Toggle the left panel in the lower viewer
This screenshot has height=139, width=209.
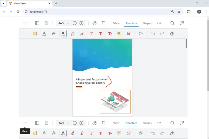(x=37, y=123)
